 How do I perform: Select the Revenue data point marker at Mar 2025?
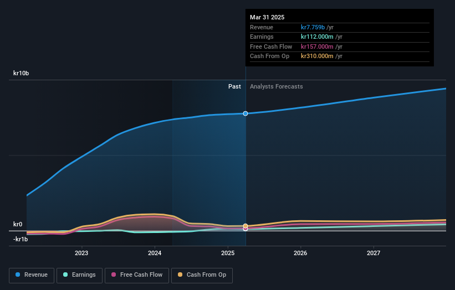point(246,113)
